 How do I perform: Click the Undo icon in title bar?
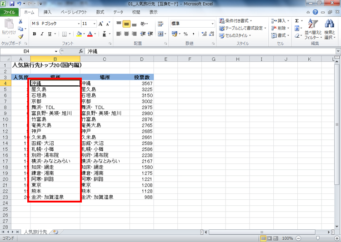click(19, 4)
